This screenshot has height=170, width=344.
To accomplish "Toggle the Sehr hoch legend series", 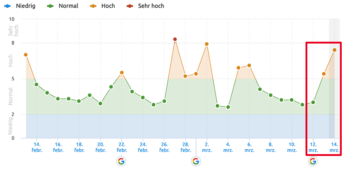I will (x=144, y=6).
